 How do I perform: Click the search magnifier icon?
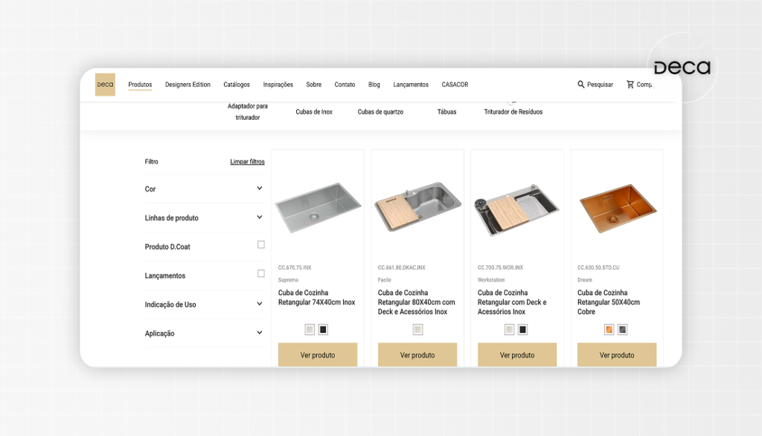(580, 85)
